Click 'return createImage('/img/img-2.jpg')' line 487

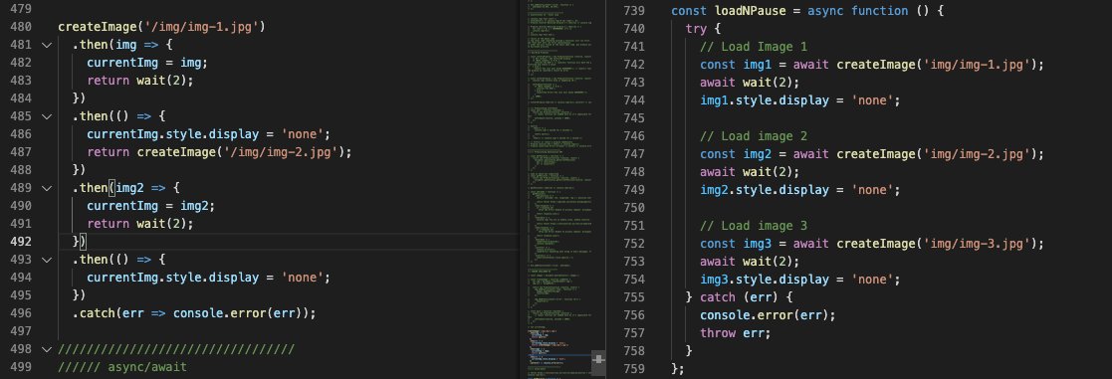pyautogui.click(x=219, y=152)
